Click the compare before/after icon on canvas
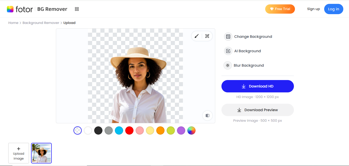The width and height of the screenshot is (349, 166). 207,116
